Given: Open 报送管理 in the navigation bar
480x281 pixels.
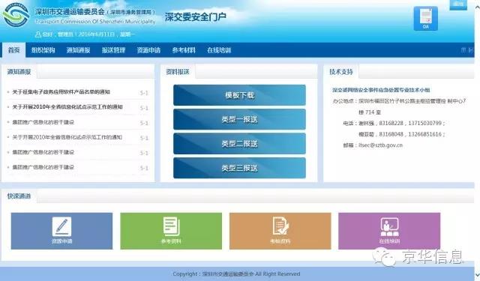Looking at the screenshot, I should pyautogui.click(x=113, y=50).
